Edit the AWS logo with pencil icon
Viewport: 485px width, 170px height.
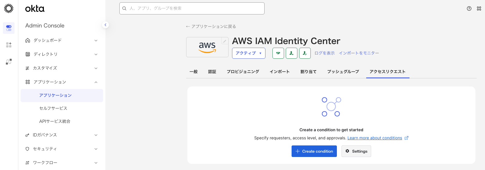point(224,41)
